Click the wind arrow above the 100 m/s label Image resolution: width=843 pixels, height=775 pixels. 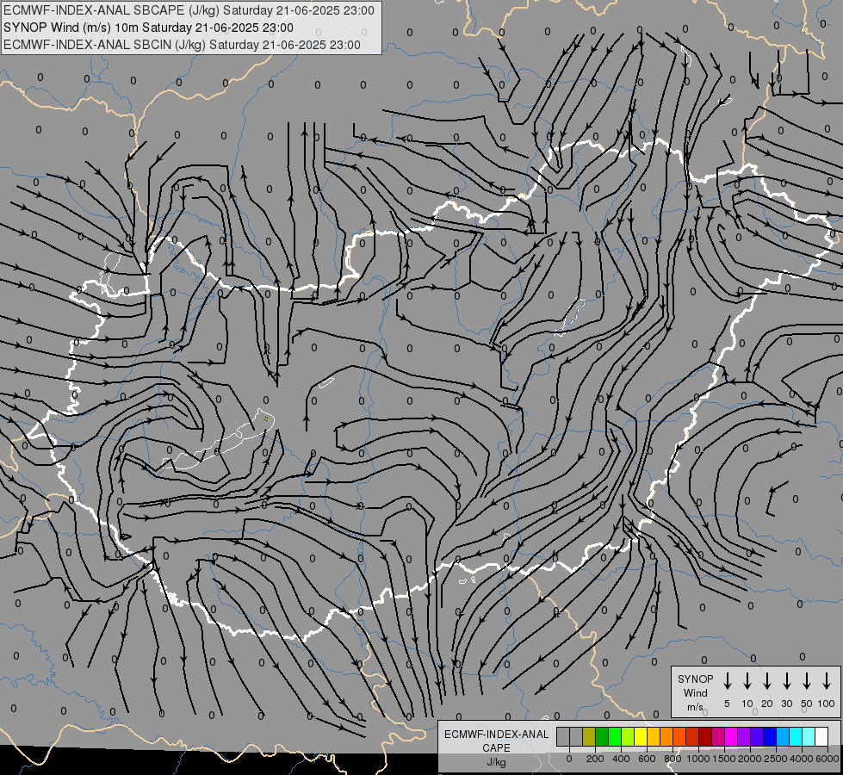point(827,681)
